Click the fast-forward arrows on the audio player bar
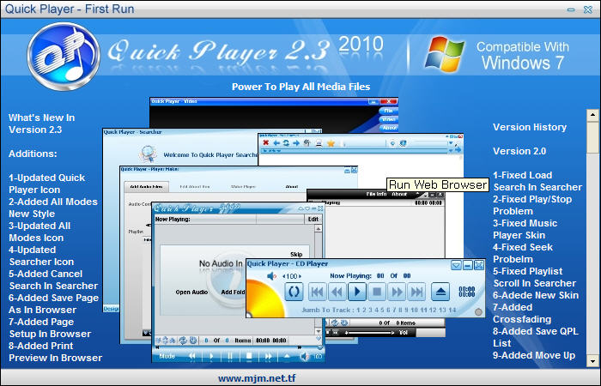This screenshot has width=601, height=386. pos(268,357)
